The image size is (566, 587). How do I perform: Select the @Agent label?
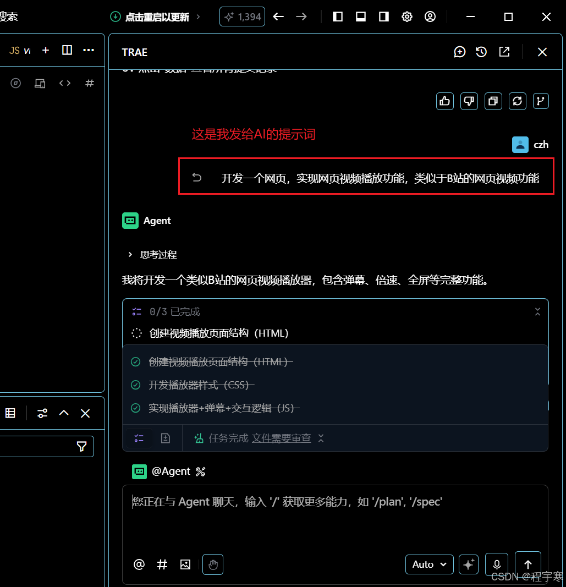point(171,471)
